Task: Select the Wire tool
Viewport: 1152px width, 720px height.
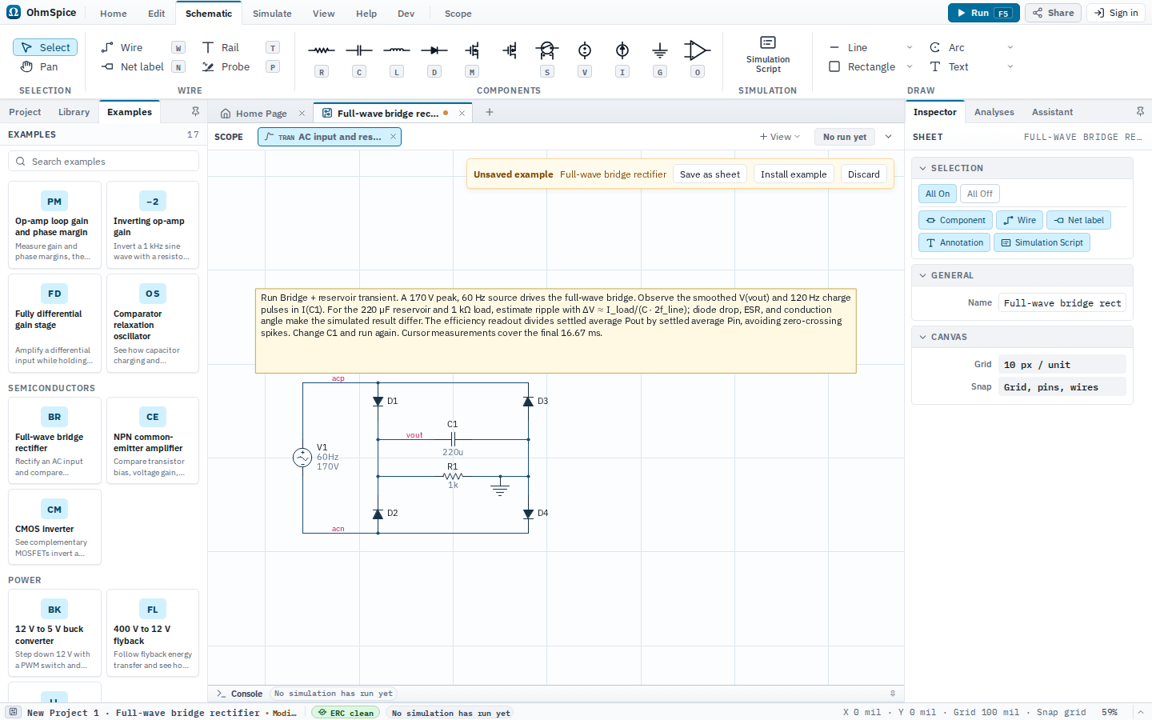Action: 143,48
